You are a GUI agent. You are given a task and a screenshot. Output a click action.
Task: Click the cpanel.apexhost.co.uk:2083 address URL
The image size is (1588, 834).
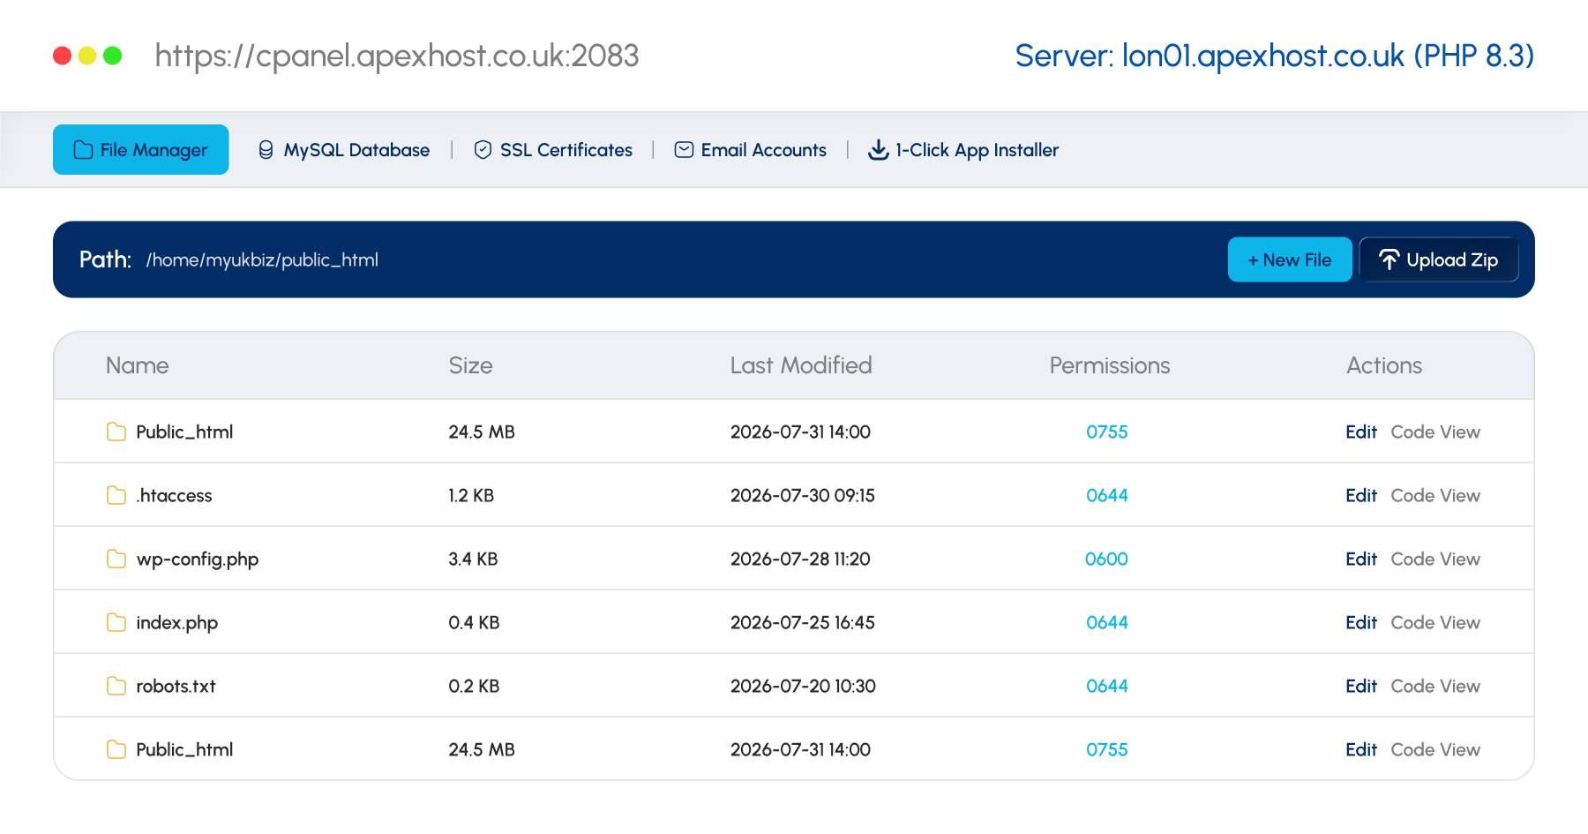397,56
